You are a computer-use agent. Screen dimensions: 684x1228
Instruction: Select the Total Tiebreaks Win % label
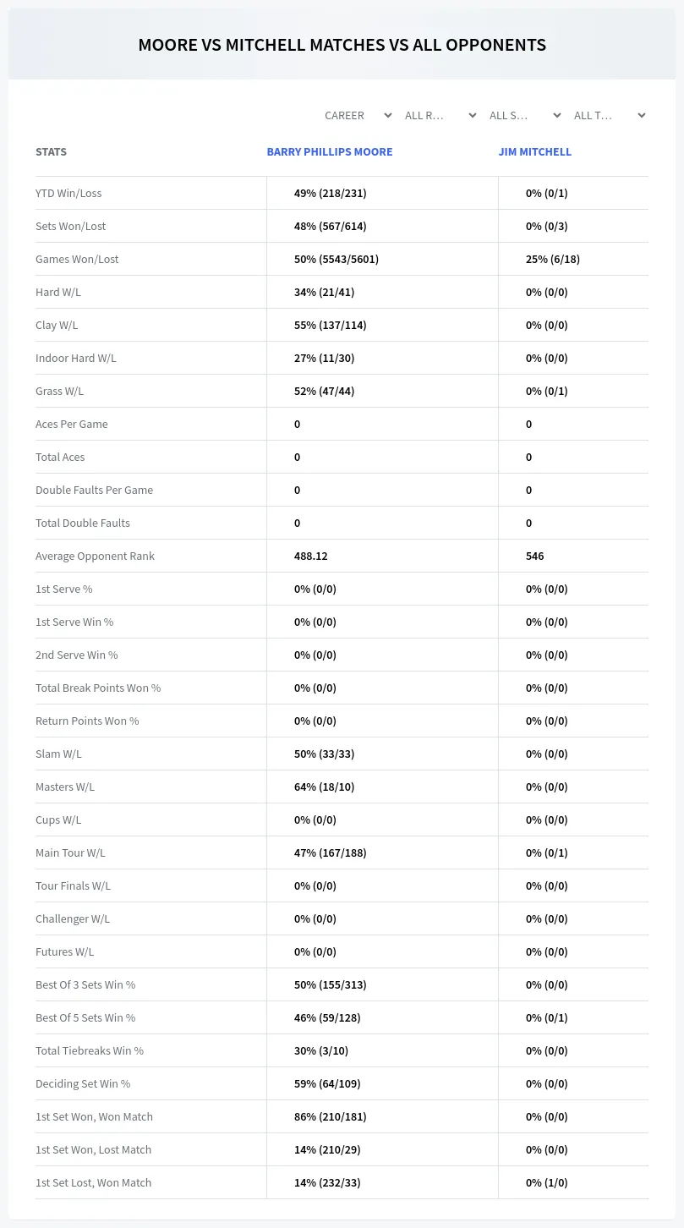click(x=90, y=1051)
